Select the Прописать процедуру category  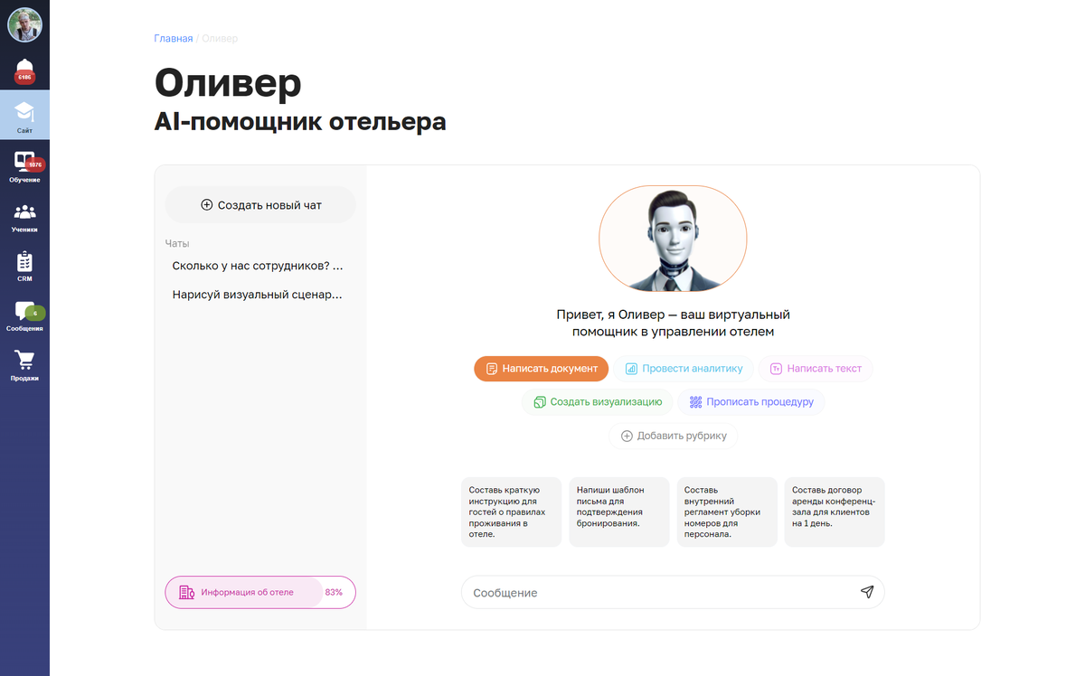pyautogui.click(x=750, y=402)
